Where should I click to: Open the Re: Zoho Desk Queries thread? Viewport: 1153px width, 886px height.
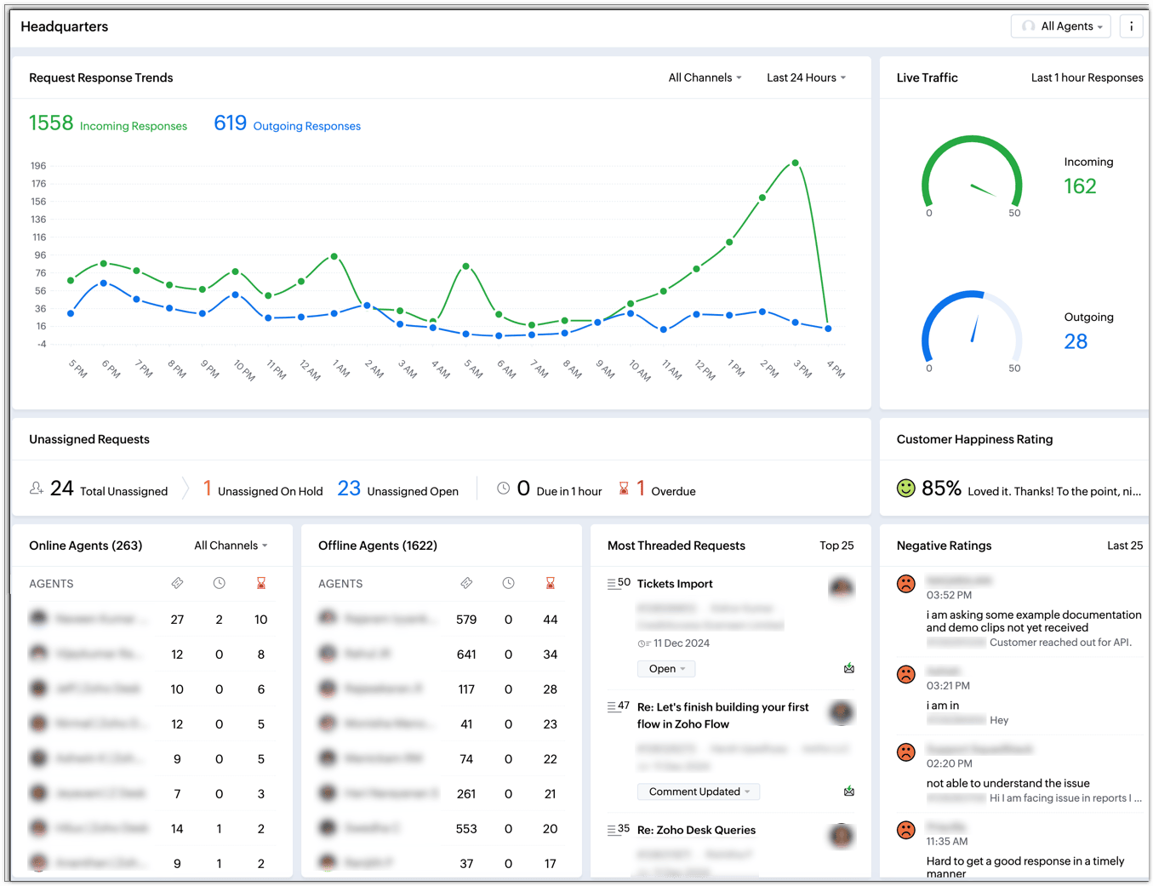tap(696, 830)
